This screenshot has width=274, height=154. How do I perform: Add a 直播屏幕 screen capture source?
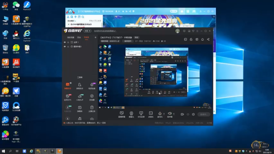click(122, 115)
